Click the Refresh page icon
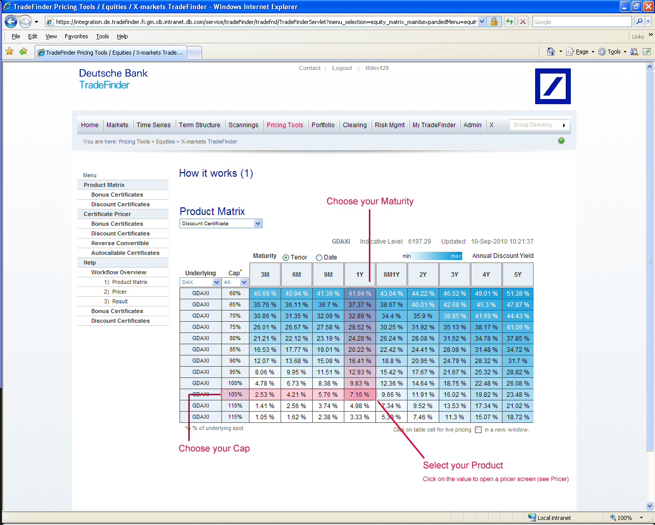This screenshot has width=655, height=525. coord(509,22)
